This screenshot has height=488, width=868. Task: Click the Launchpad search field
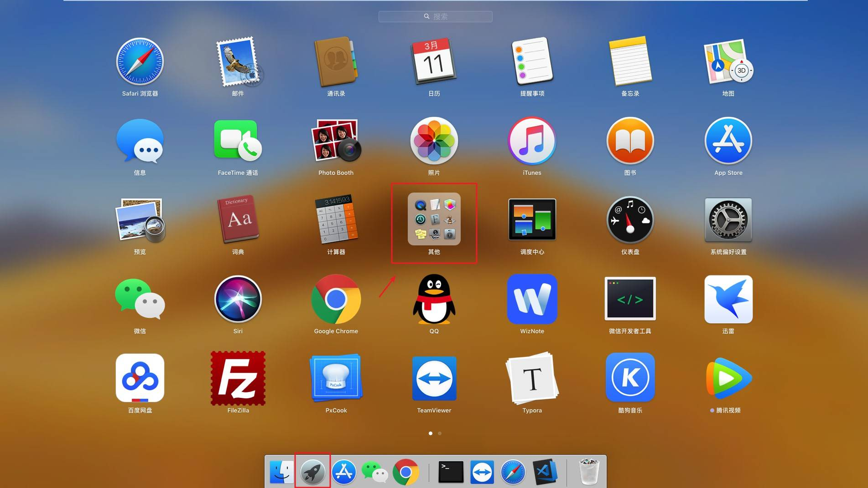click(x=435, y=16)
